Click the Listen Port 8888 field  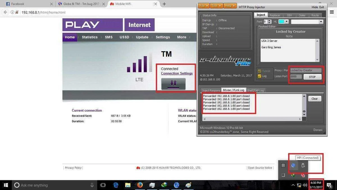coord(296,76)
